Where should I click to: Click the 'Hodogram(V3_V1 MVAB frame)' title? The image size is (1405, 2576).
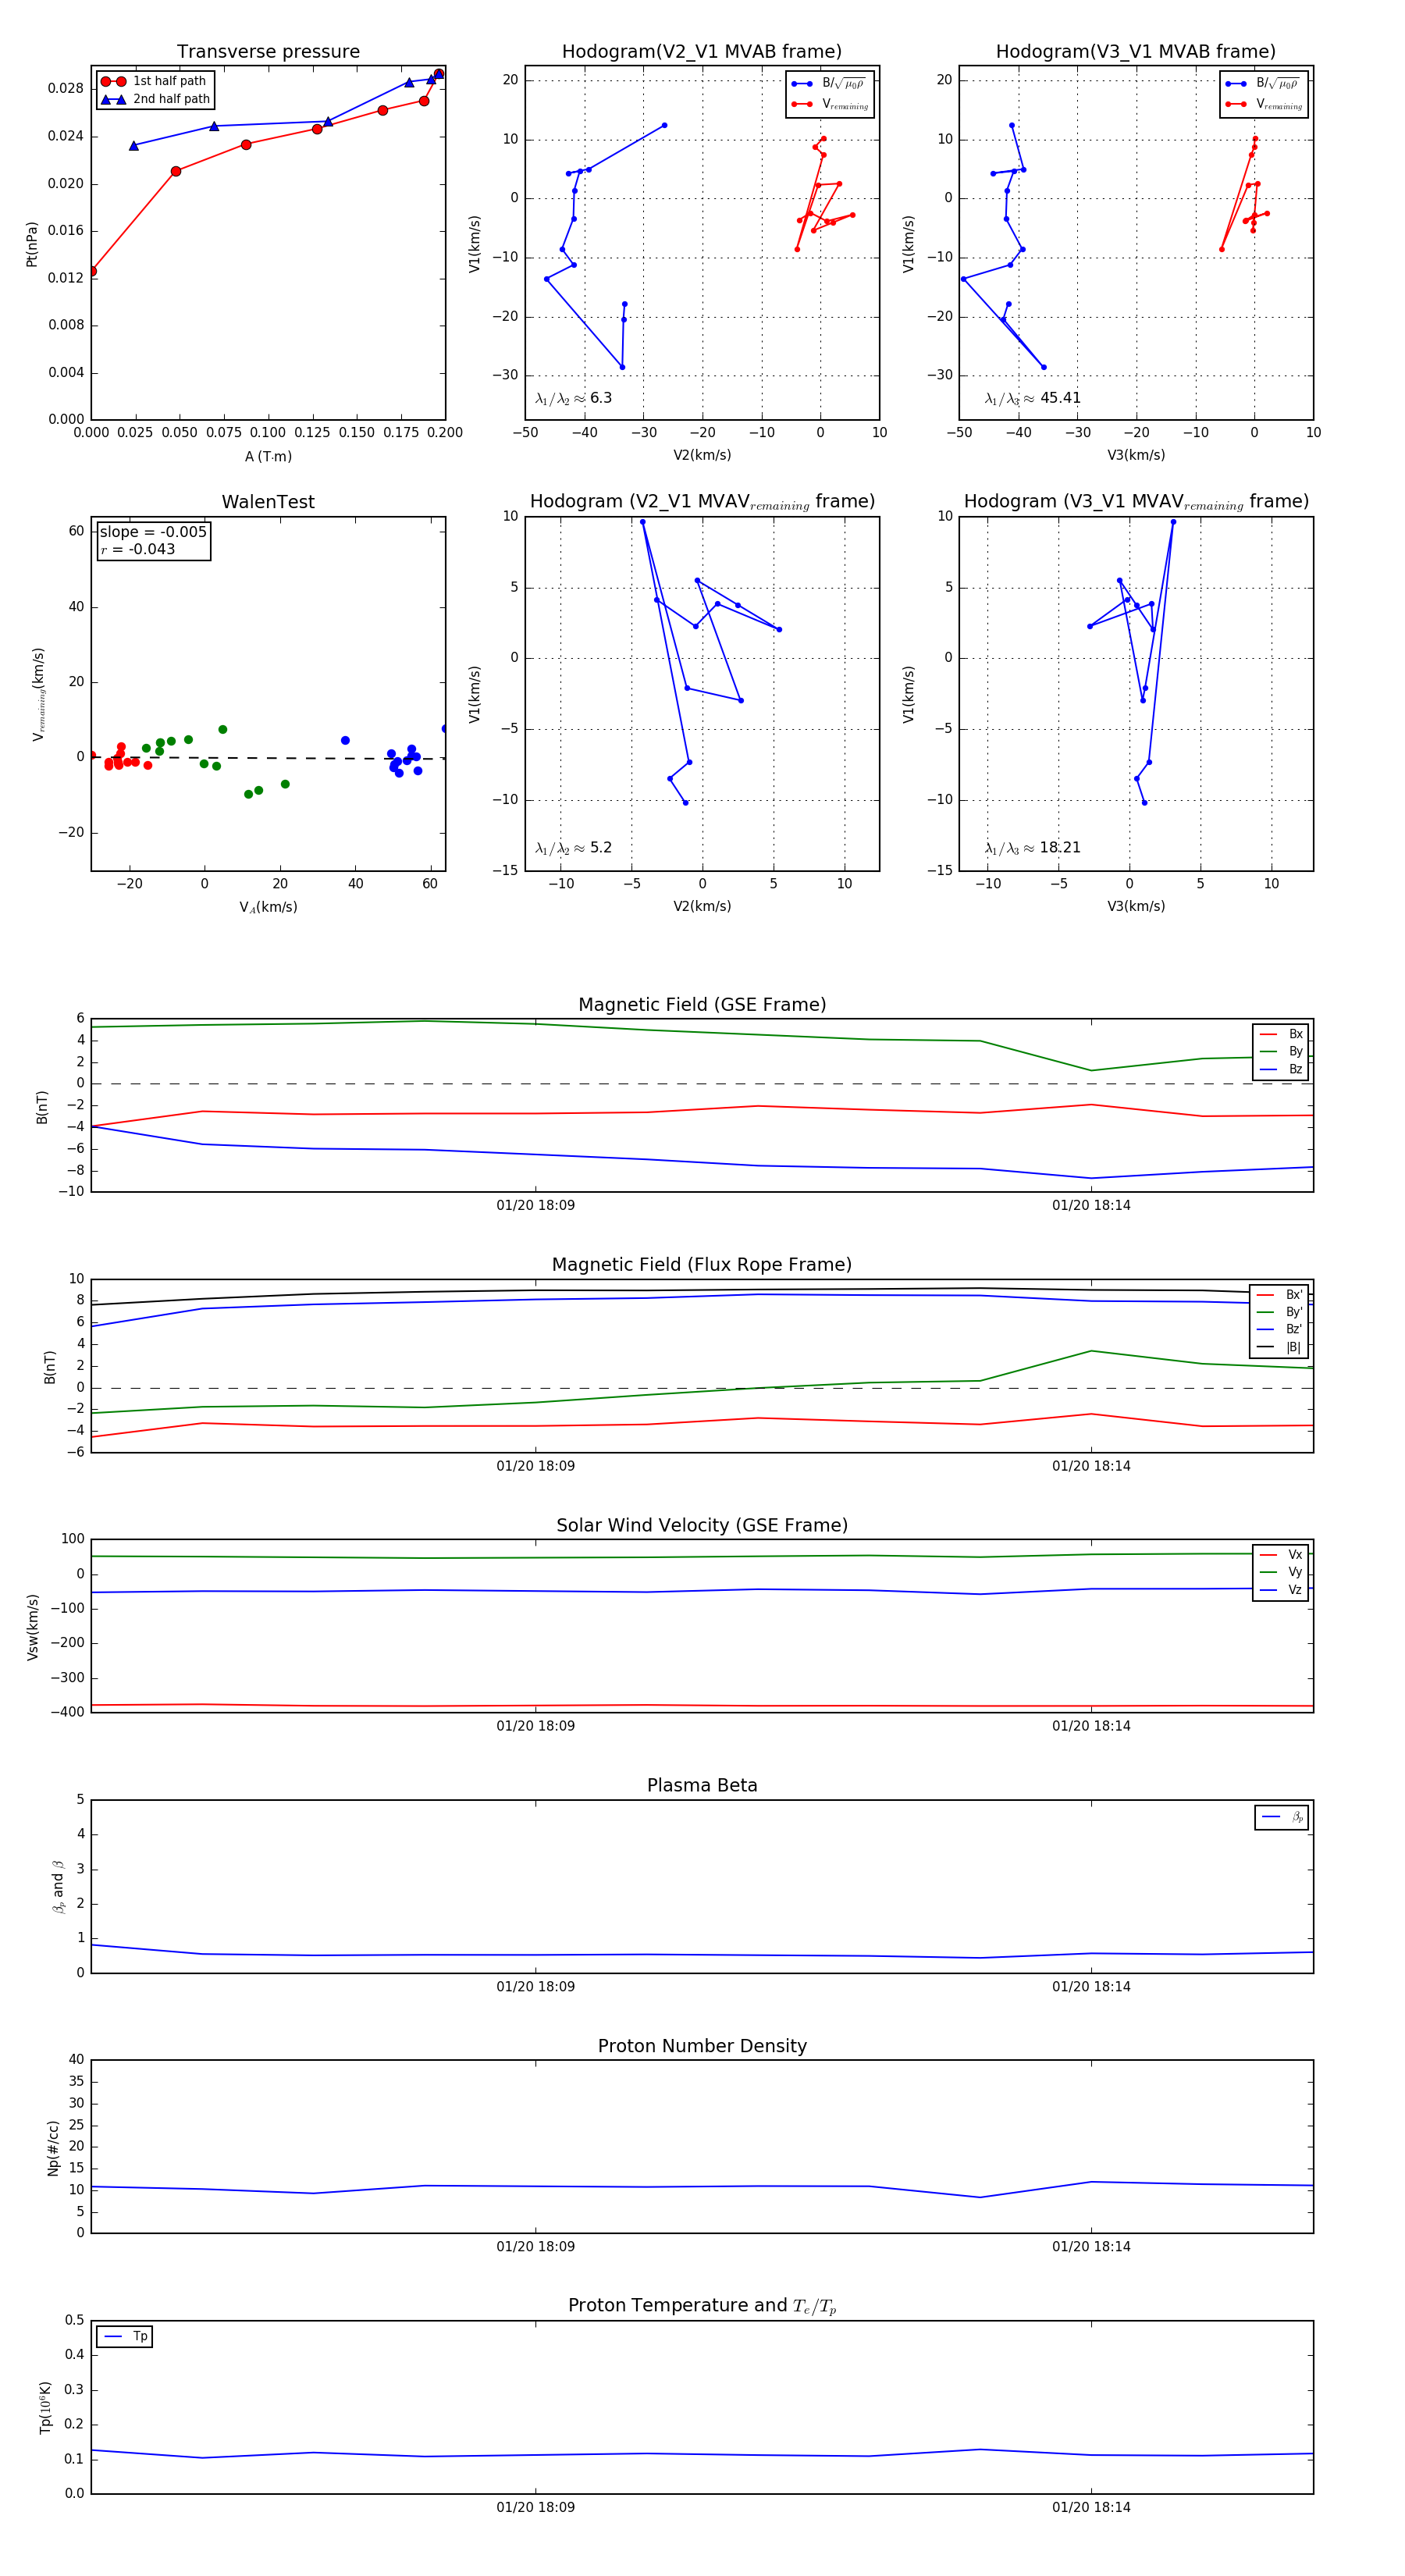tap(1136, 52)
